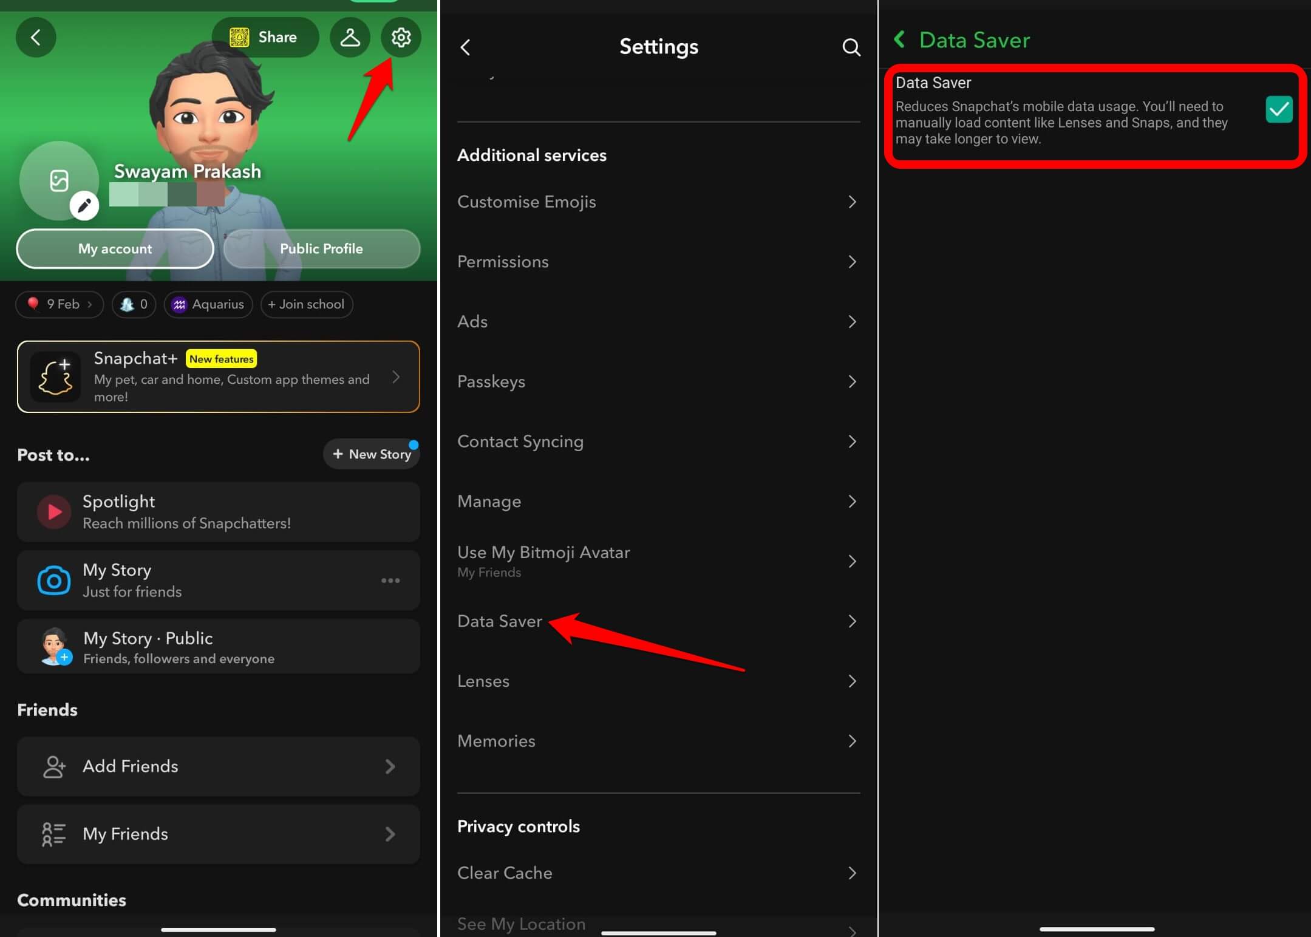Viewport: 1311px width, 937px height.
Task: Expand Ads with its chevron
Action: point(852,321)
